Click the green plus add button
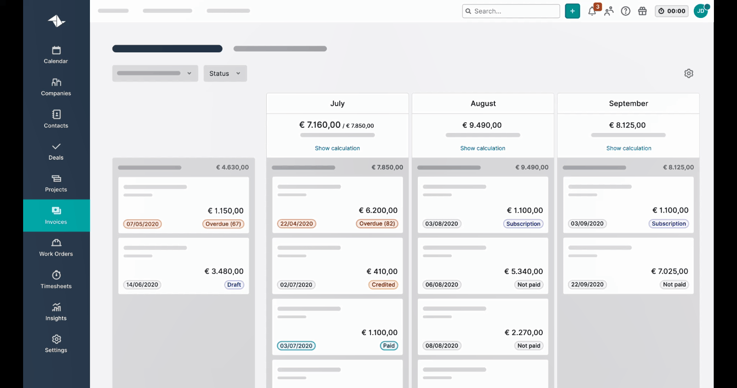Screen dimensions: 737x388 point(573,11)
